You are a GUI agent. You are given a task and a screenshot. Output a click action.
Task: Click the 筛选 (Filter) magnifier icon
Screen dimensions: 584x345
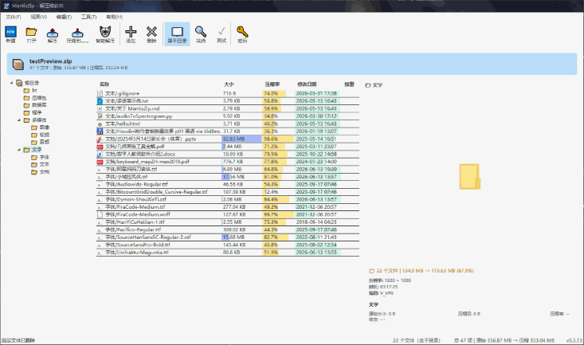click(201, 32)
